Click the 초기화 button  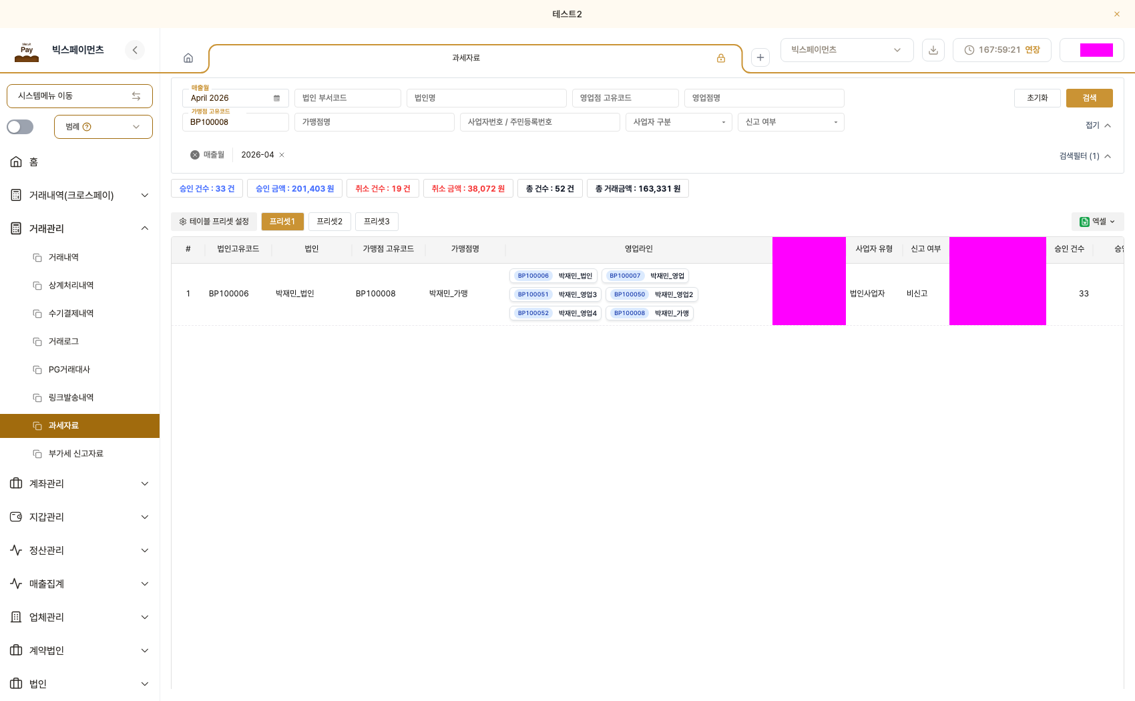click(x=1038, y=98)
